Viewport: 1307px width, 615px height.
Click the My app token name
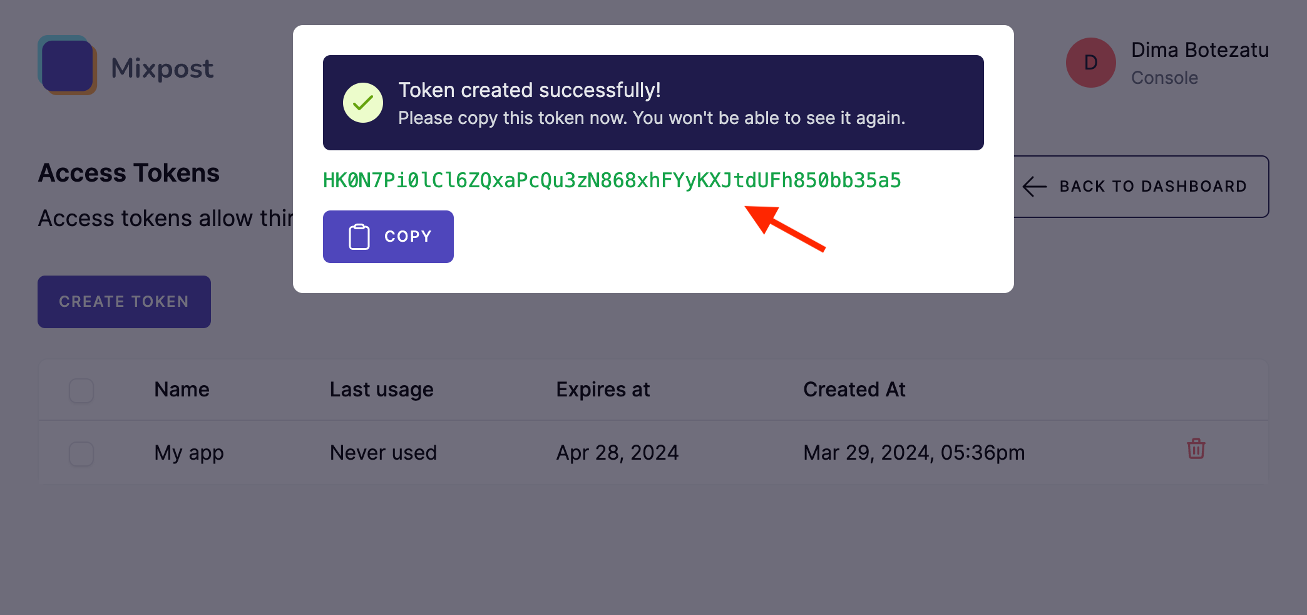tap(189, 453)
